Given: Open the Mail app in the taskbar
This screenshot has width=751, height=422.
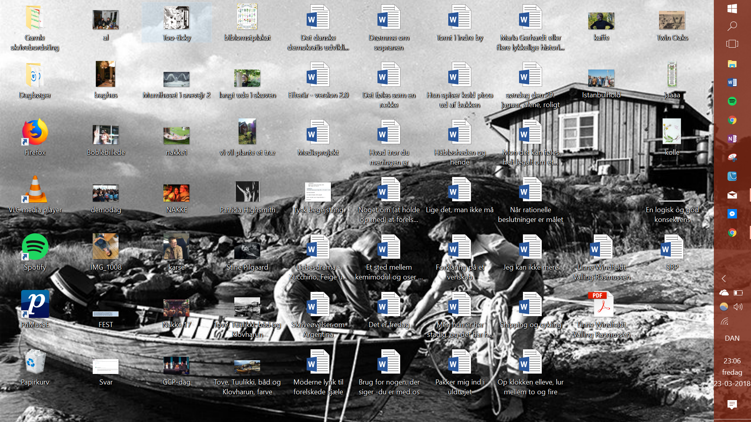Looking at the screenshot, I should (732, 195).
